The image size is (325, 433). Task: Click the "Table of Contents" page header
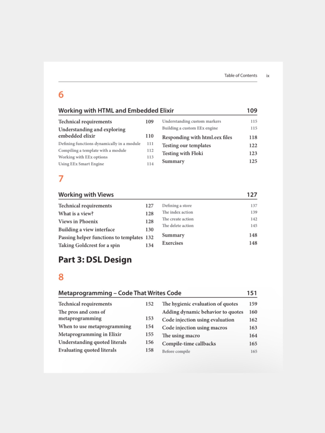pos(240,75)
